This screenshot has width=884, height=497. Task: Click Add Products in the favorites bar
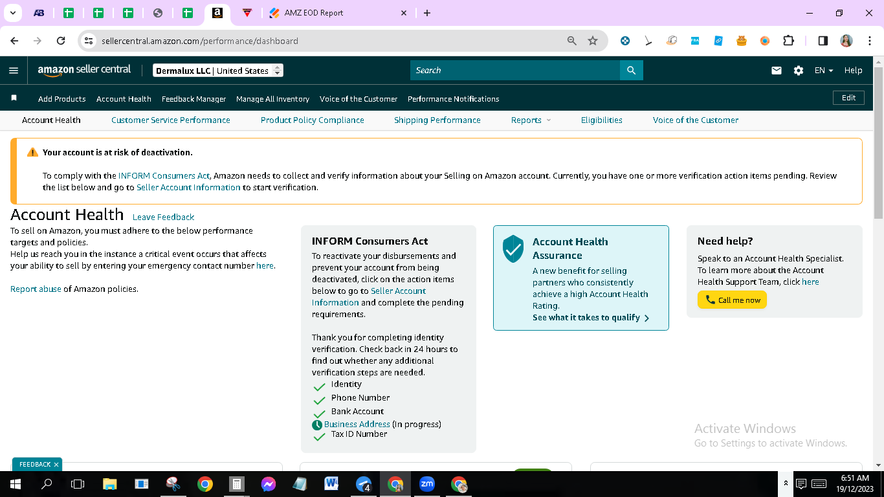[62, 99]
